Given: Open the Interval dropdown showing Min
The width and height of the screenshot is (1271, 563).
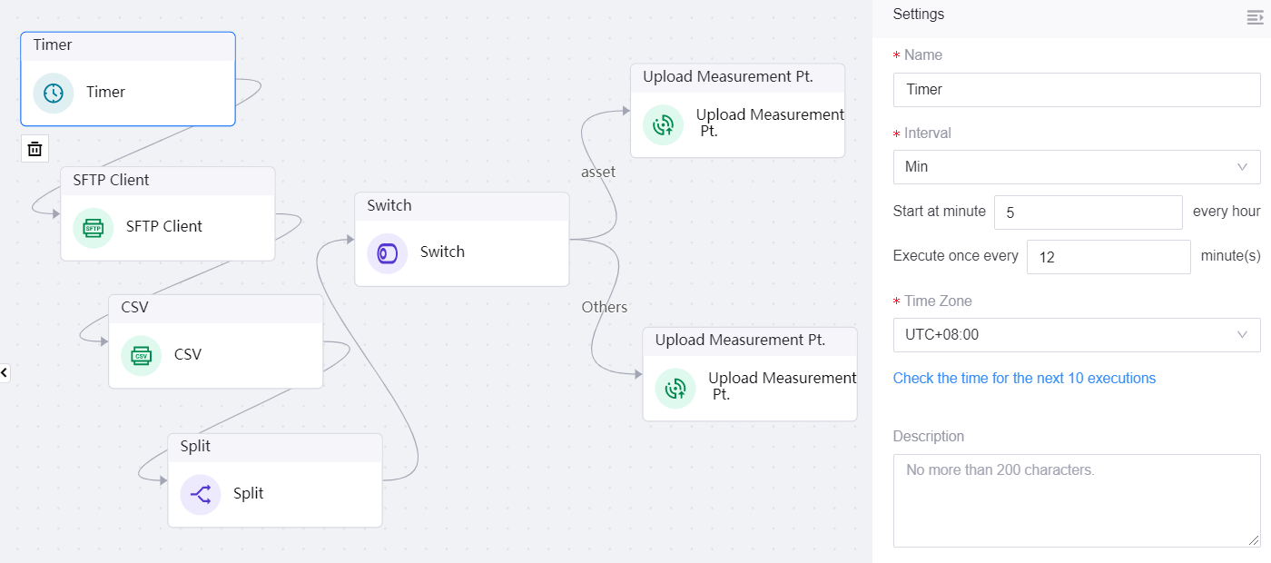Looking at the screenshot, I should (x=1076, y=167).
